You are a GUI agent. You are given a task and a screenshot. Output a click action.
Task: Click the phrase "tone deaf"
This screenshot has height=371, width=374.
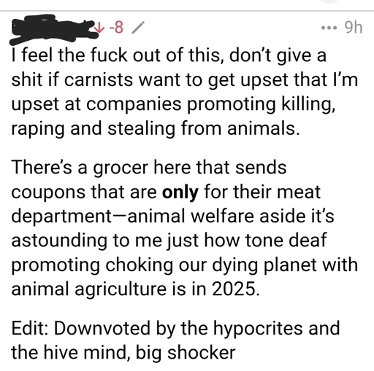[286, 240]
